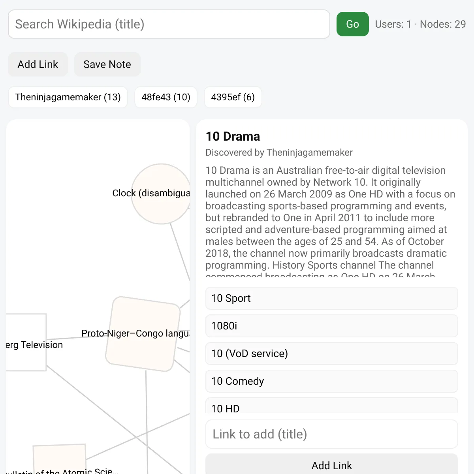Select the Television square graph node
Image resolution: width=474 pixels, height=474 pixels.
(x=26, y=342)
